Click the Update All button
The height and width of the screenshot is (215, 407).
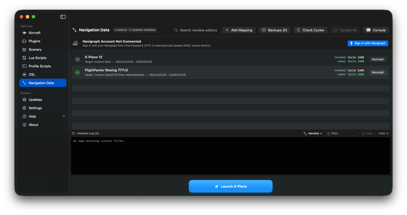(345, 30)
